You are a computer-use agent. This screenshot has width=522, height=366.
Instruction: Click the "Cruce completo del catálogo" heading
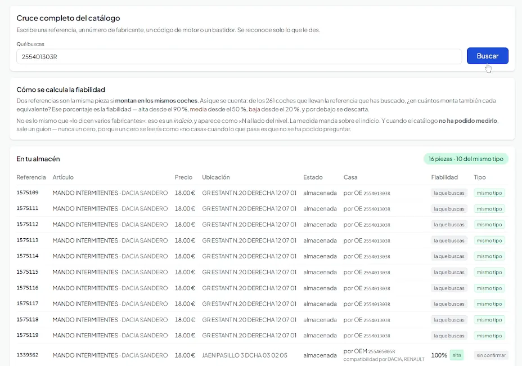pyautogui.click(x=68, y=18)
